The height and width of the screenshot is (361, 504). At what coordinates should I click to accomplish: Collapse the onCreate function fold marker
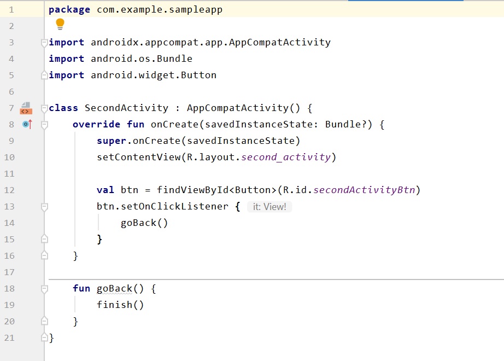[x=44, y=125]
